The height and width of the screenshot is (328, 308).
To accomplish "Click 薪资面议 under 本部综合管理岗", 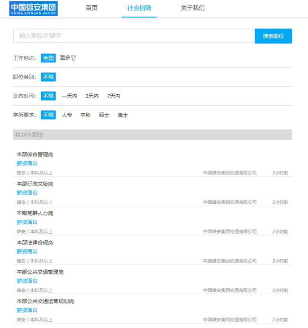I will click(27, 164).
